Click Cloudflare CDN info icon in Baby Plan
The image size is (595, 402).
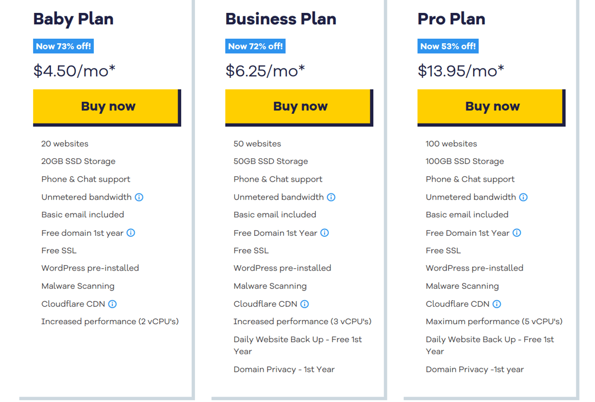[x=113, y=304]
